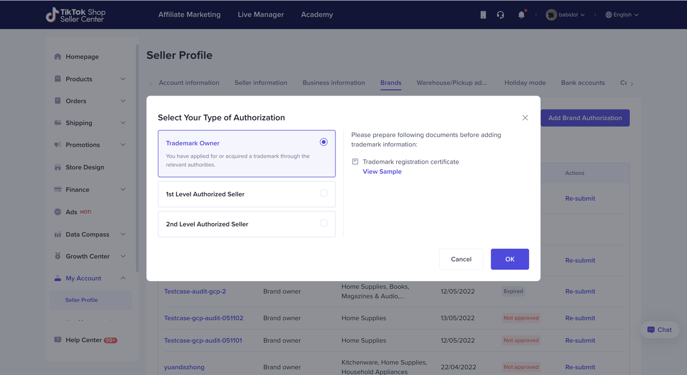Viewport: 687px width, 375px height.
Task: Open the English language dropdown
Action: (x=622, y=15)
